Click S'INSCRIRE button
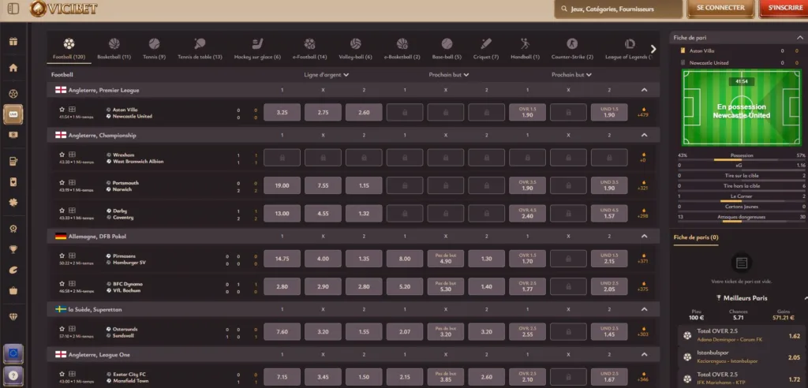Screen dimensions: 808x388 tap(784, 8)
